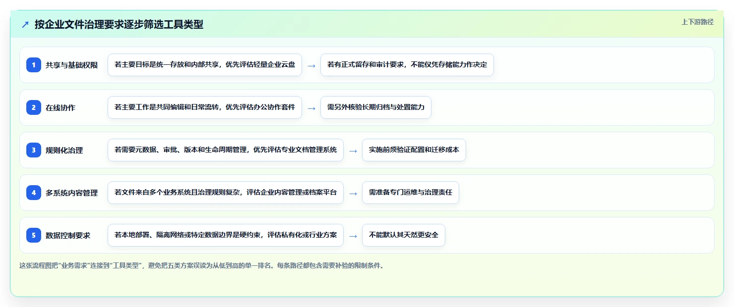Click the 优先评估专业文档管理系统 condition box
This screenshot has width=734, height=307.
(x=226, y=150)
